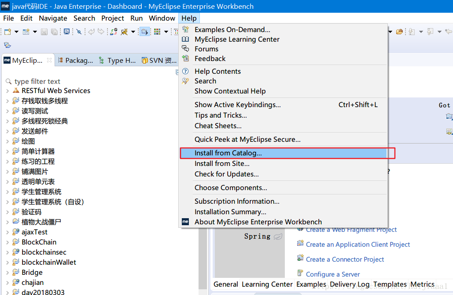Open the Window menu
Screen dimensions: 453x295
(162, 18)
